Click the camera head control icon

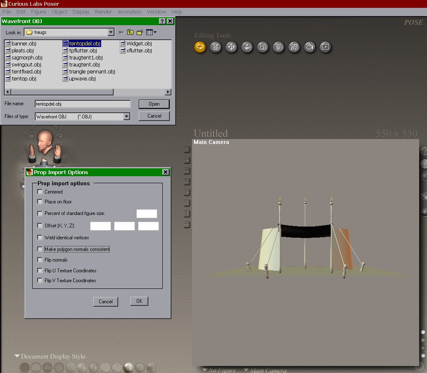(44, 142)
